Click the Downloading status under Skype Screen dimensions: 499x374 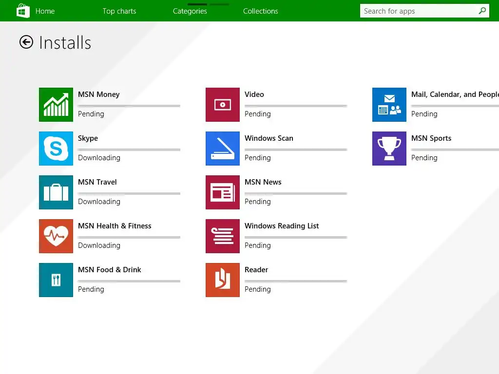(99, 158)
